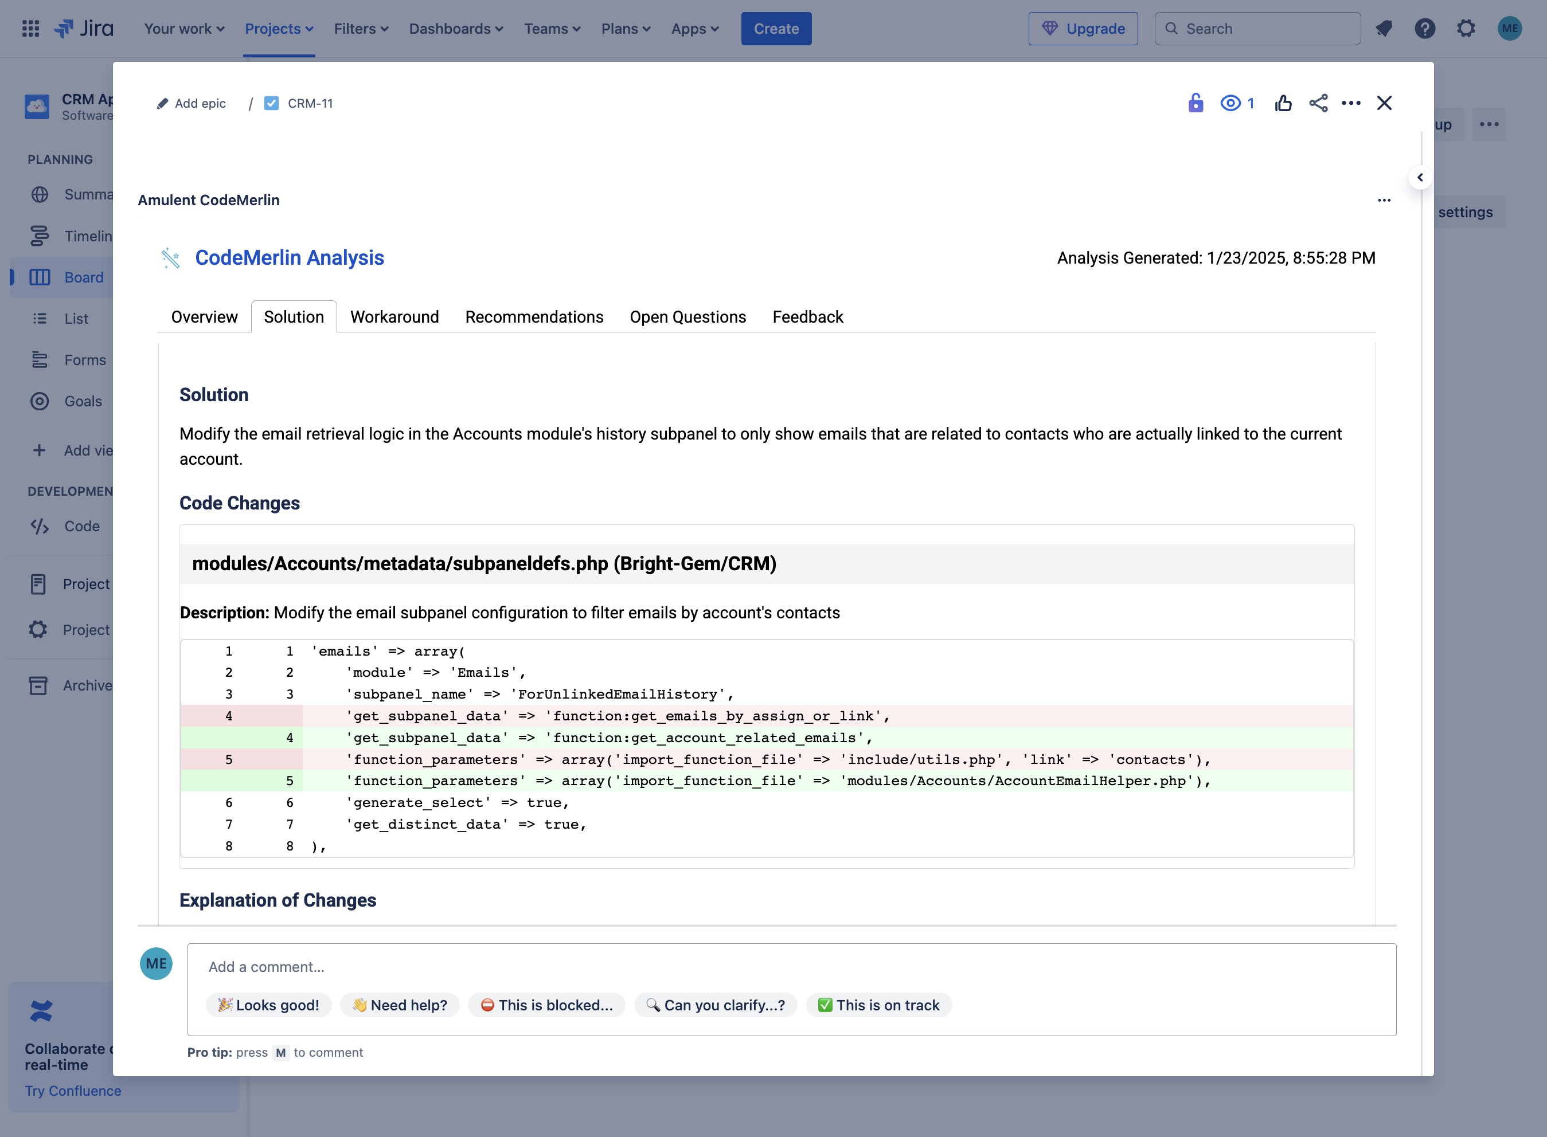Click the Try Confluence link
This screenshot has width=1547, height=1137.
pyautogui.click(x=73, y=1091)
